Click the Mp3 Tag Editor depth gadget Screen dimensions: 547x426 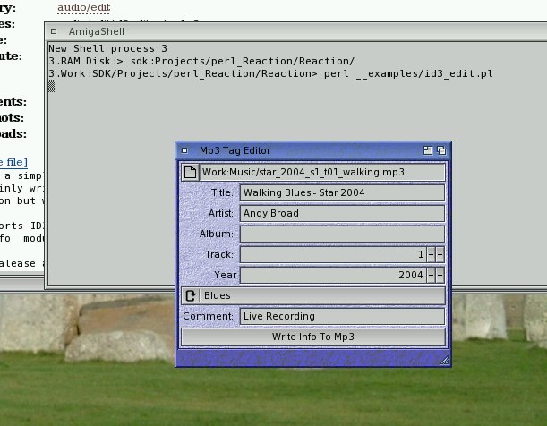pyautogui.click(x=441, y=150)
